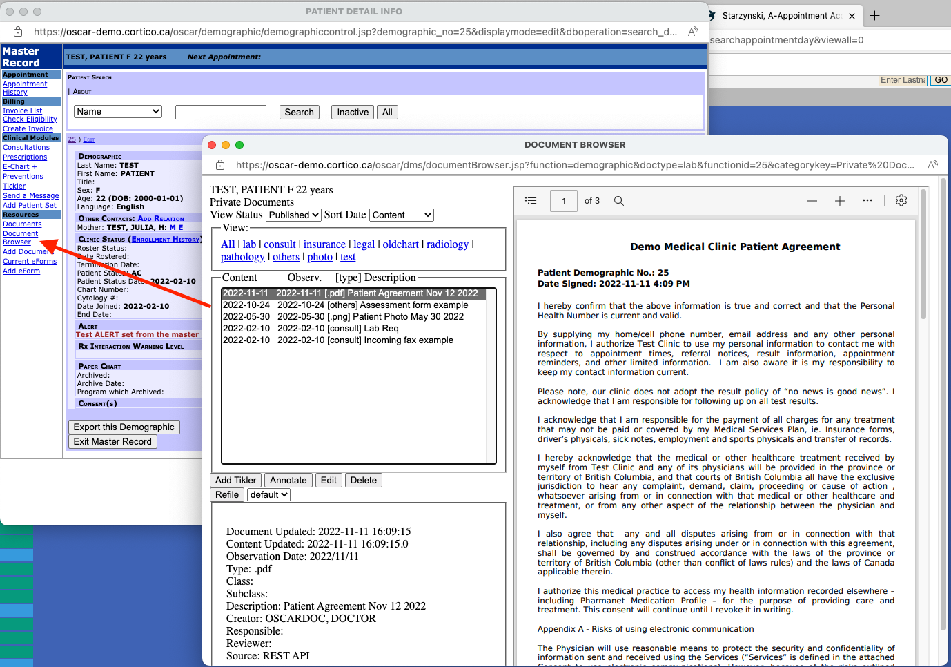The width and height of the screenshot is (951, 667).
Task: Run the patient Search
Action: tap(299, 111)
